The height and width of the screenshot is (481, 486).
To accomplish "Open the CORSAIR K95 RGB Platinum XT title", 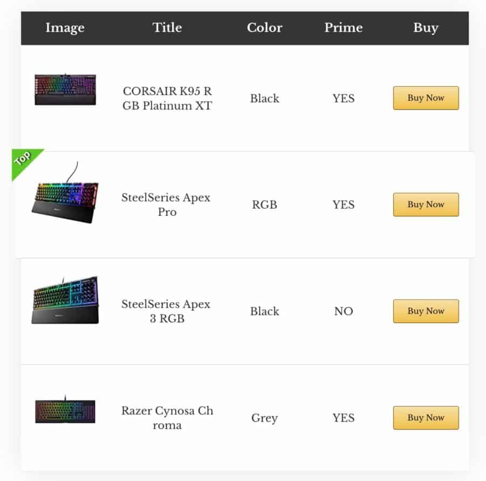I will [x=167, y=98].
